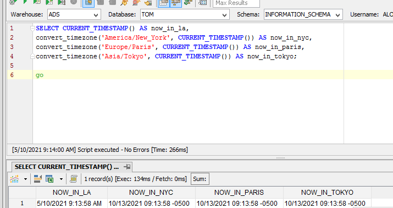Export results to Excel icon
This screenshot has height=208, width=393.
(x=49, y=179)
